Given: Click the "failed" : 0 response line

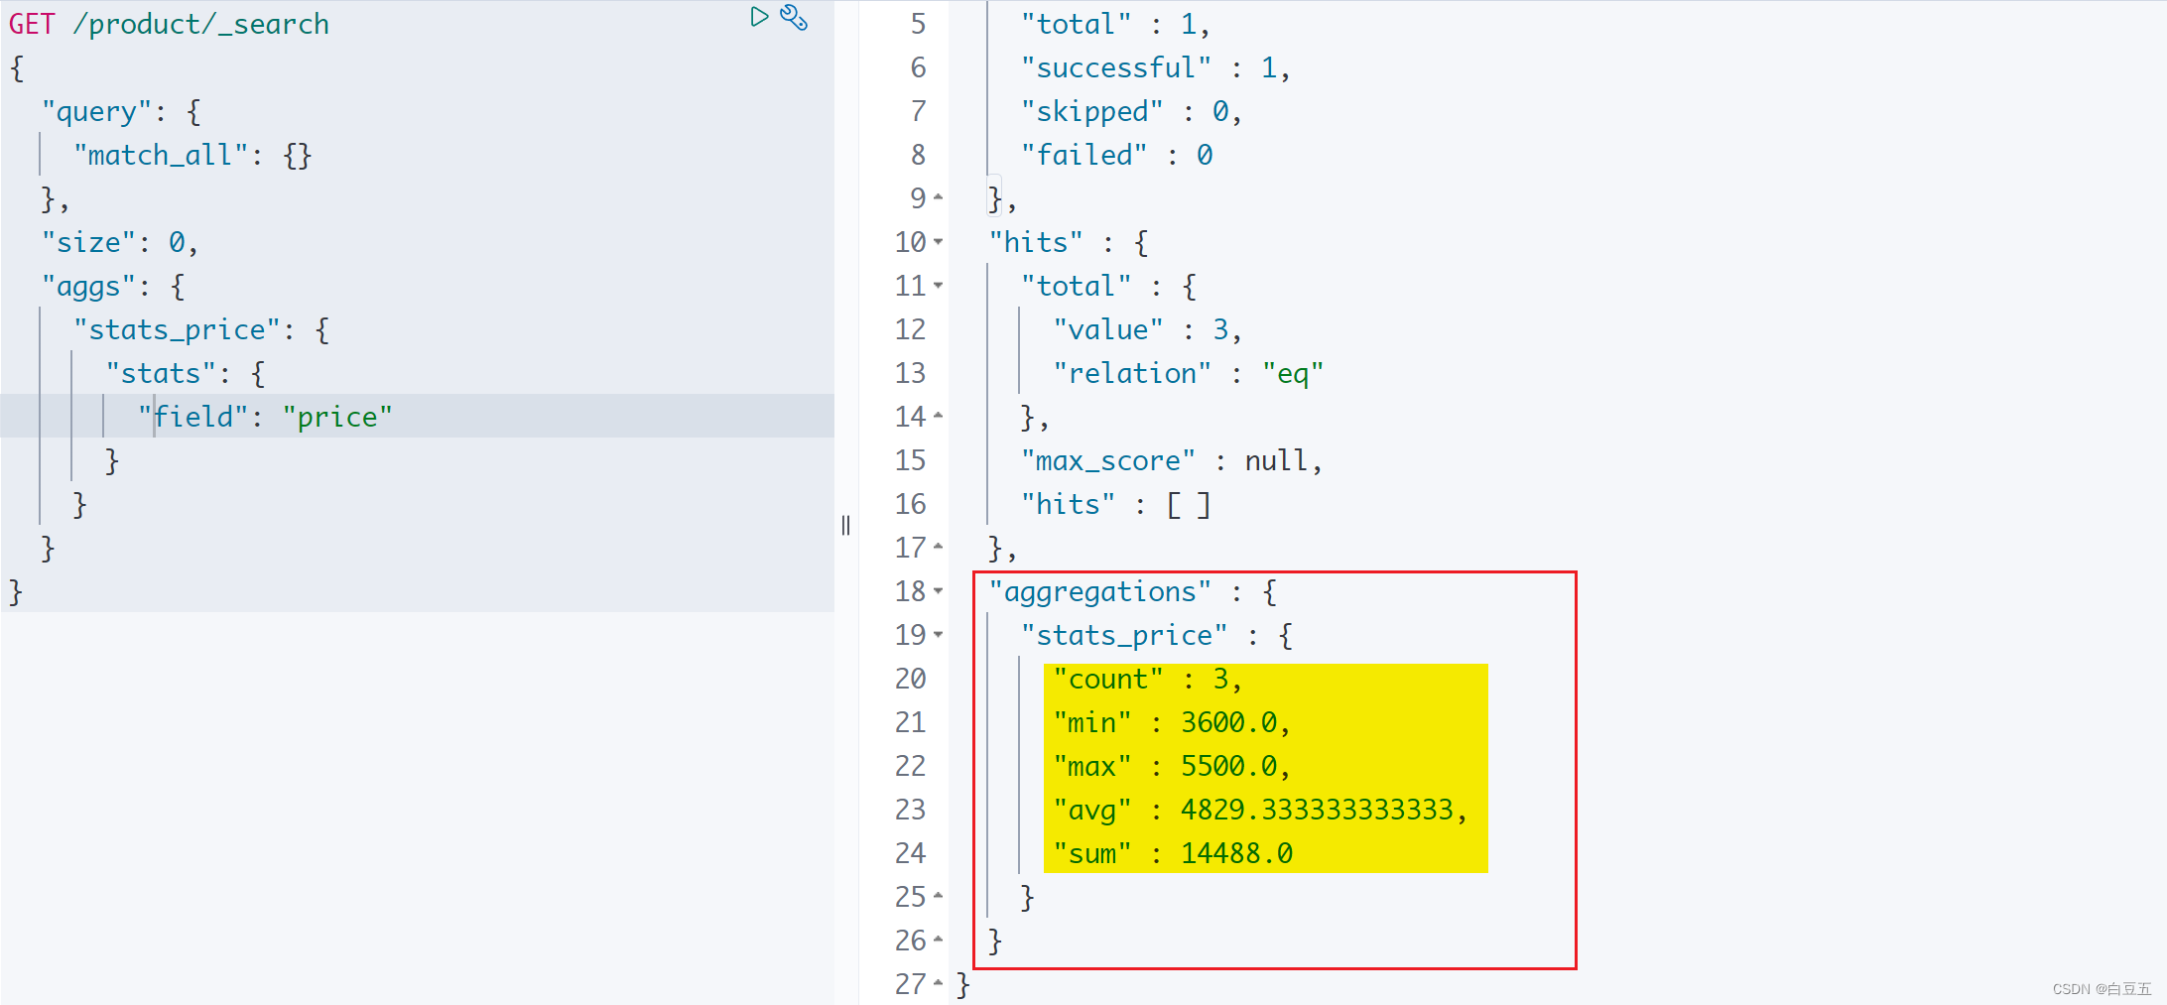Looking at the screenshot, I should [x=1117, y=155].
